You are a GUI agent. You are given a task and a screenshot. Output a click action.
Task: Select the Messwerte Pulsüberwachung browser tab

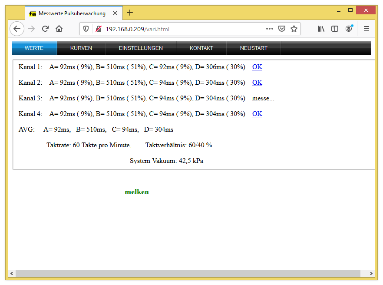click(x=74, y=13)
